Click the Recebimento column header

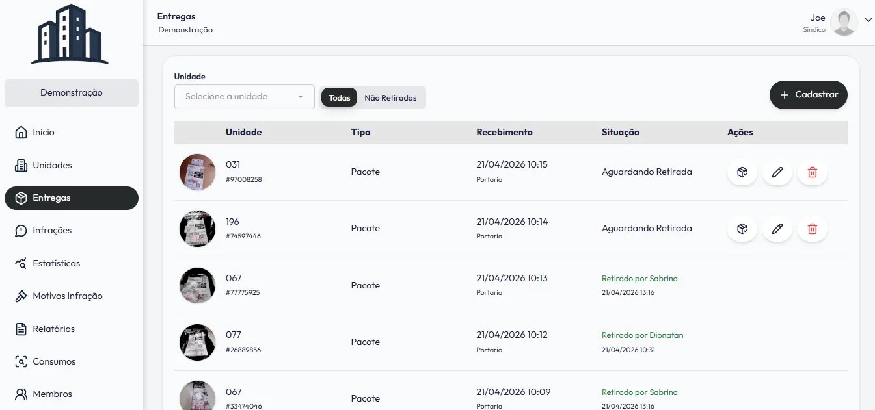(x=504, y=132)
